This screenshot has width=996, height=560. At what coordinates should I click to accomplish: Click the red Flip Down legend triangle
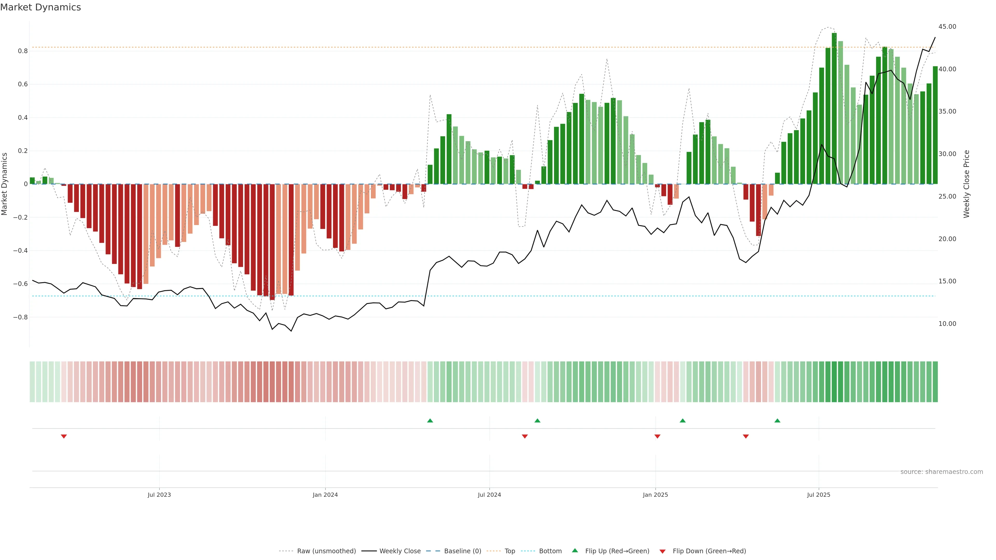pyautogui.click(x=662, y=551)
